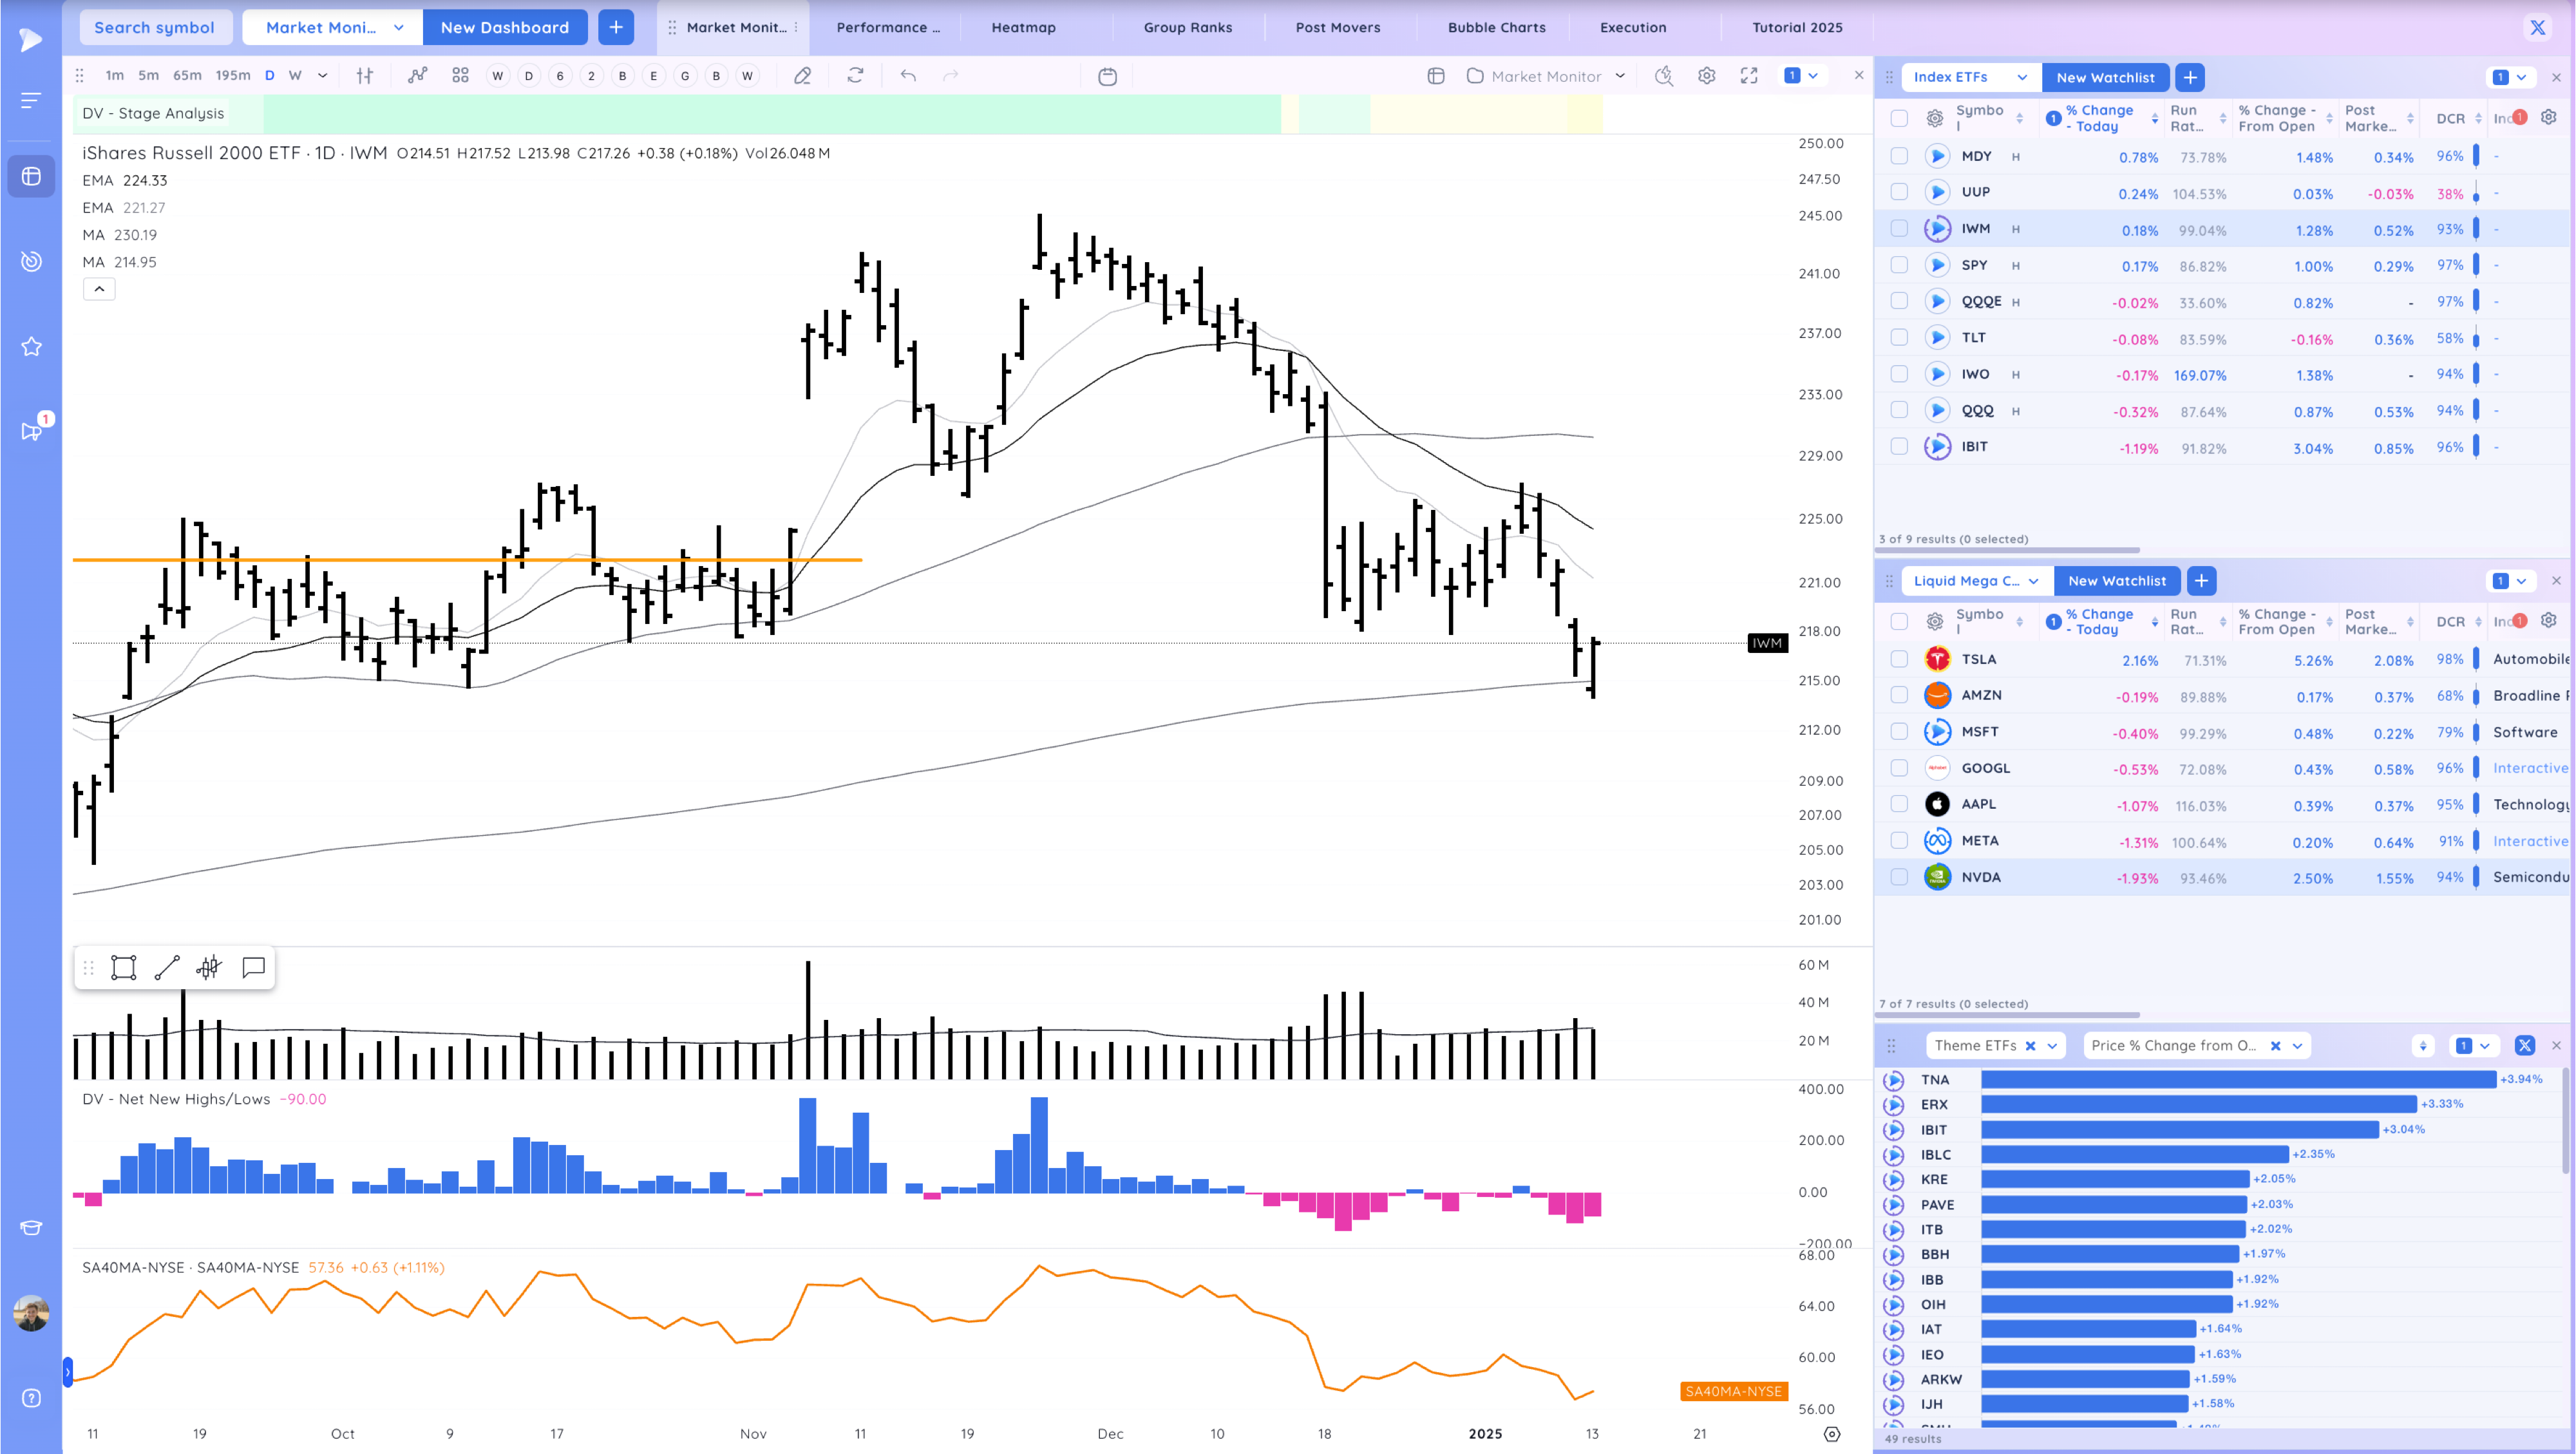This screenshot has height=1454, width=2576.
Task: Check the MDY row checkbox
Action: 1899,156
